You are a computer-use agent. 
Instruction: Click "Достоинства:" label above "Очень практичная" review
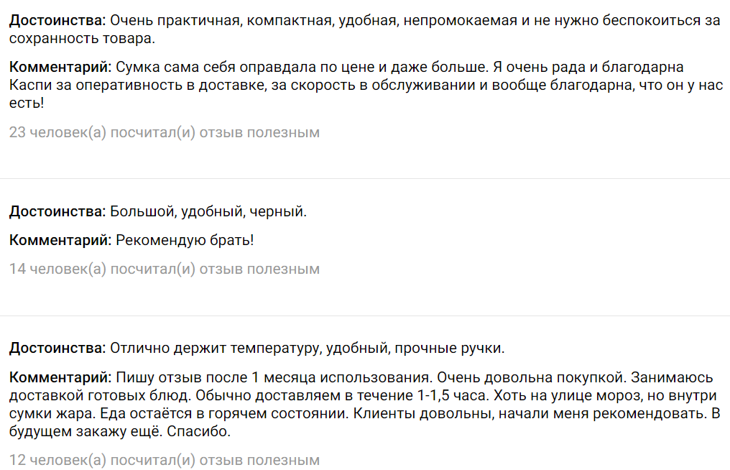(57, 20)
